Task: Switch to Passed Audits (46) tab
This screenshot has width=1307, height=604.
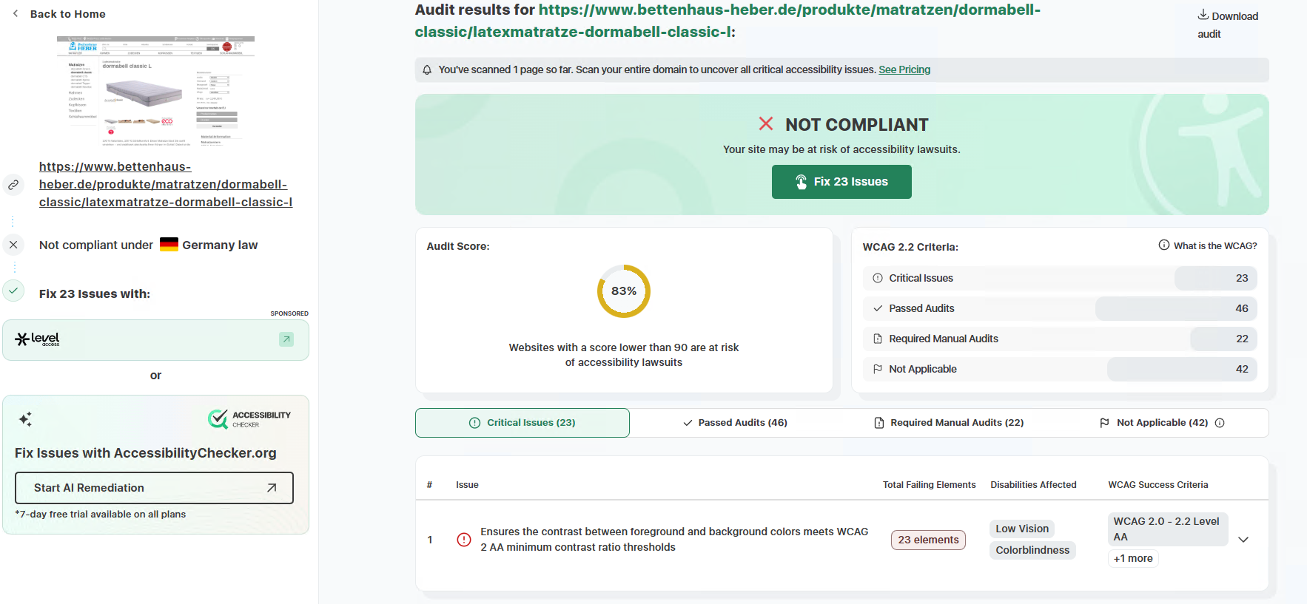Action: tap(735, 423)
